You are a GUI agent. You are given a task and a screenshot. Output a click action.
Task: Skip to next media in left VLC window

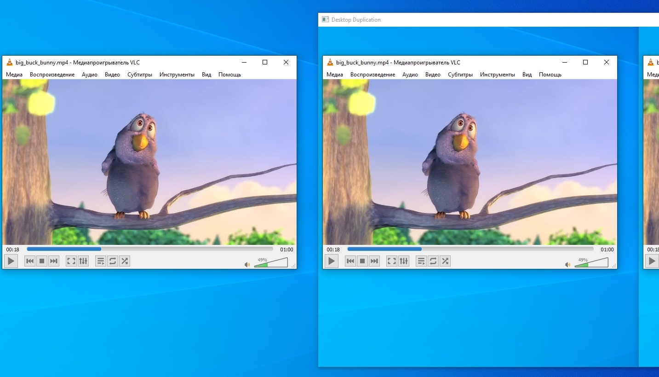54,261
